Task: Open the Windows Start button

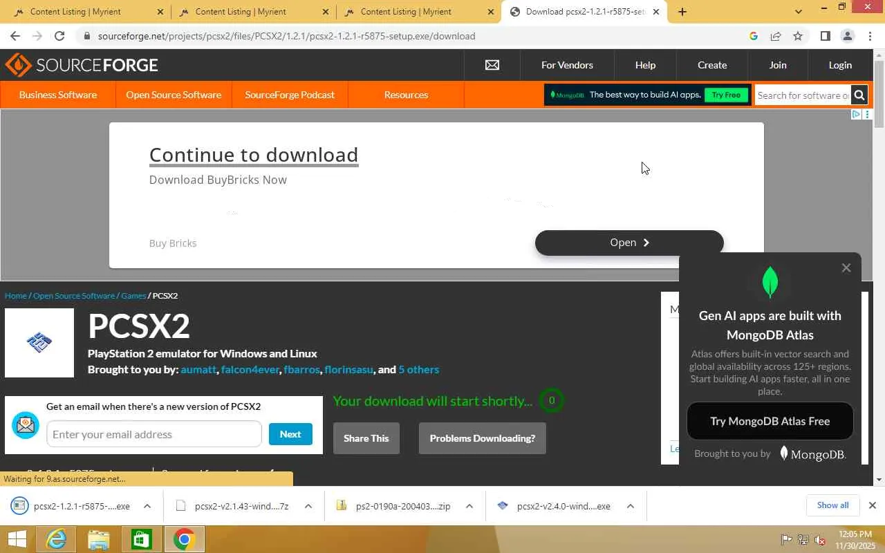Action: [x=17, y=539]
